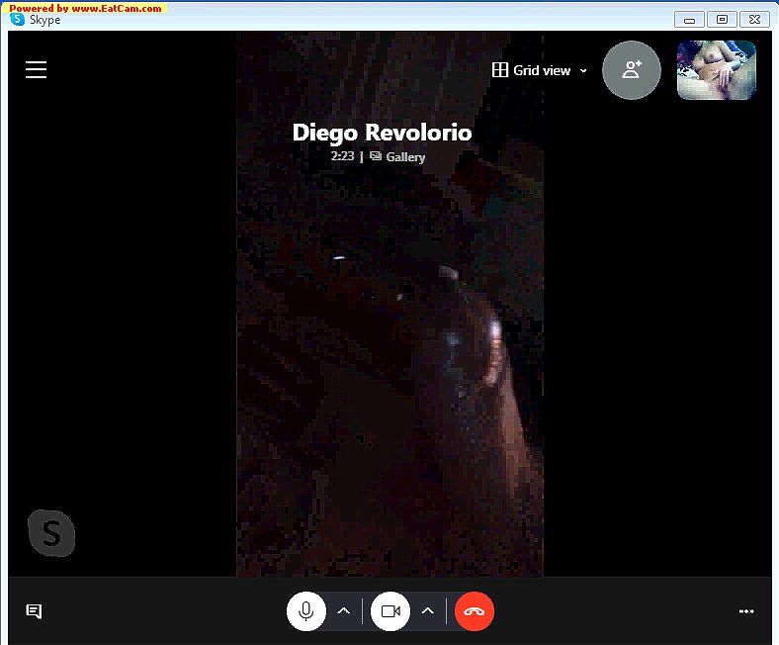Image resolution: width=779 pixels, height=645 pixels.
Task: Open more options ellipsis menu
Action: (x=746, y=611)
